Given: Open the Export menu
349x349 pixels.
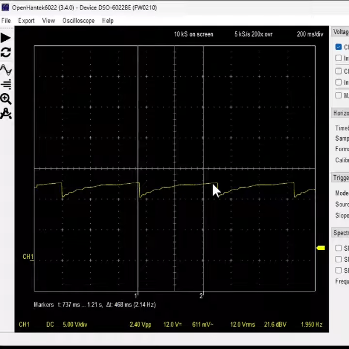Looking at the screenshot, I should click(26, 20).
